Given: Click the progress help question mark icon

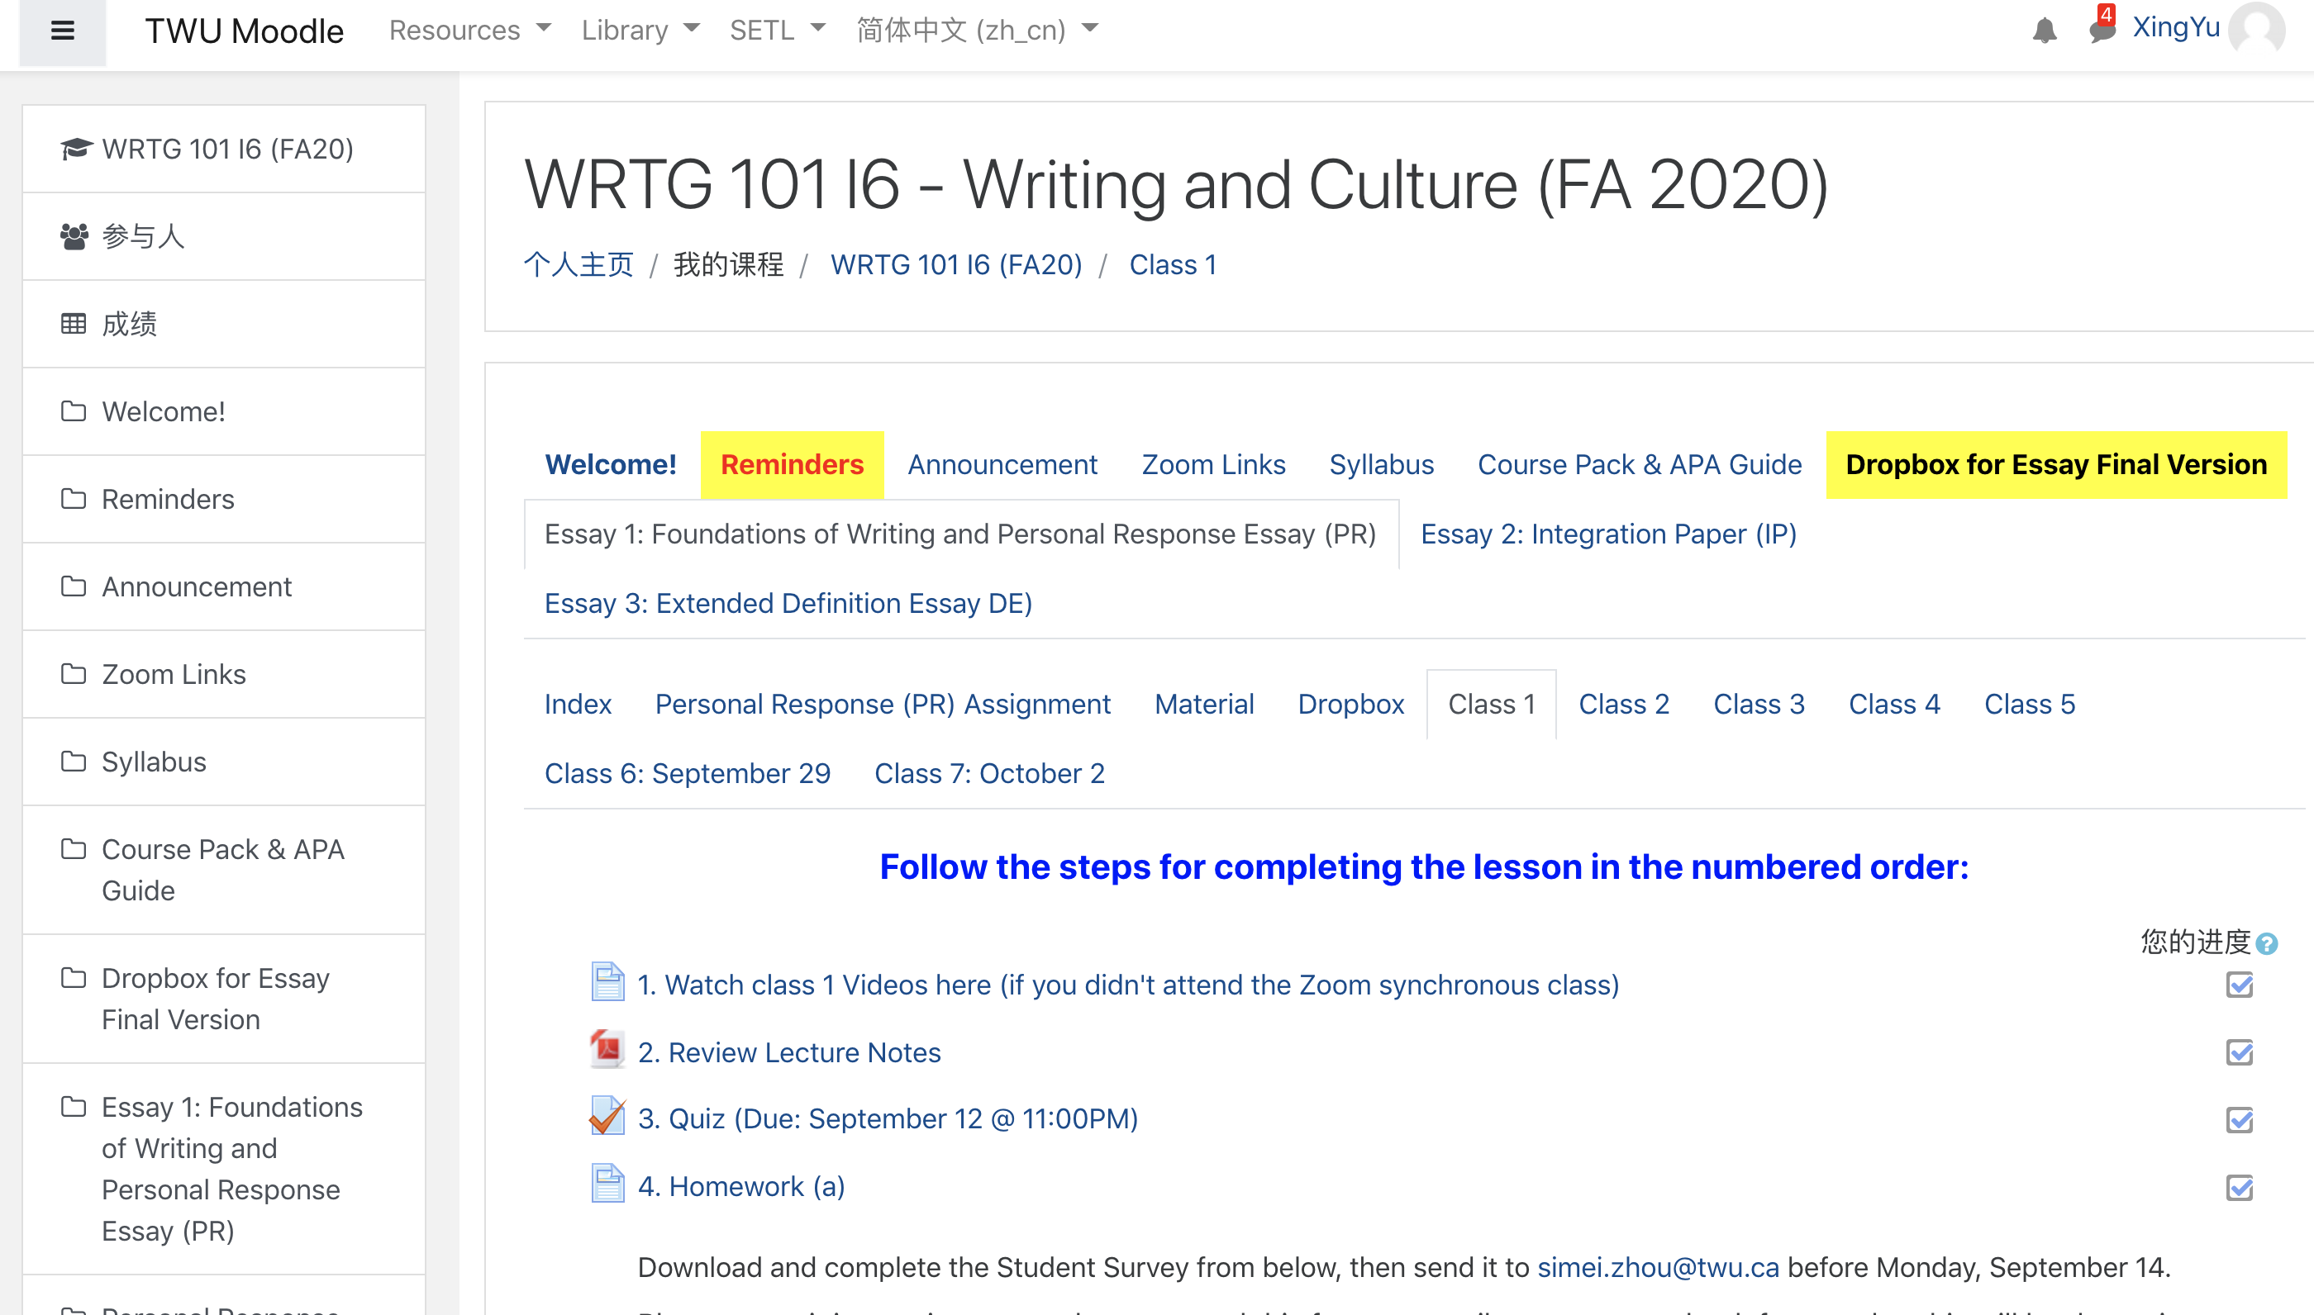Looking at the screenshot, I should 2266,944.
